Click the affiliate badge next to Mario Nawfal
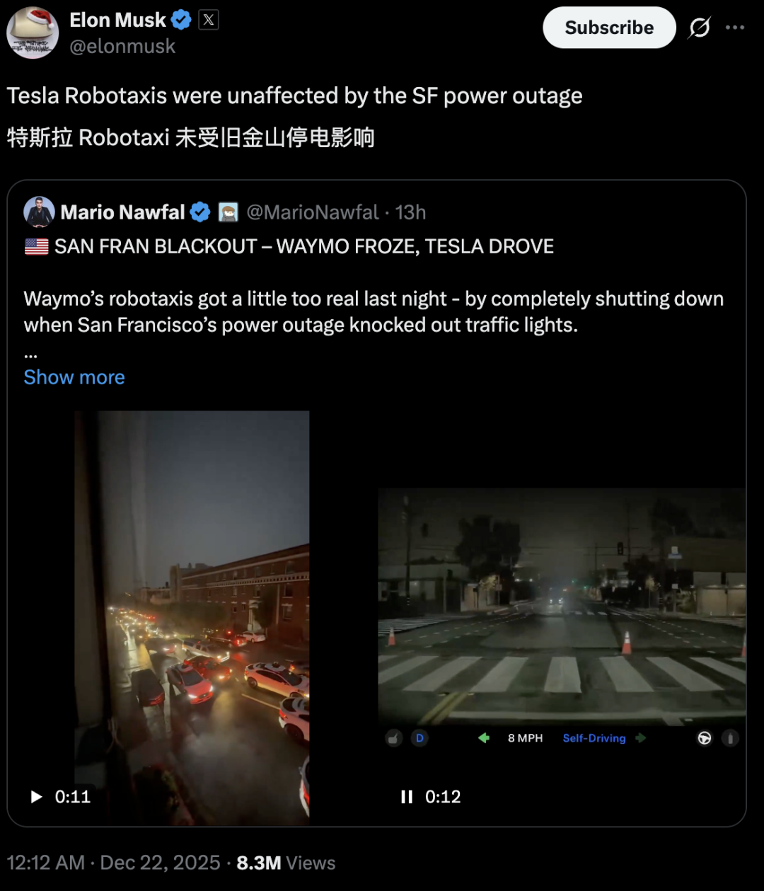The height and width of the screenshot is (891, 764). 228,212
